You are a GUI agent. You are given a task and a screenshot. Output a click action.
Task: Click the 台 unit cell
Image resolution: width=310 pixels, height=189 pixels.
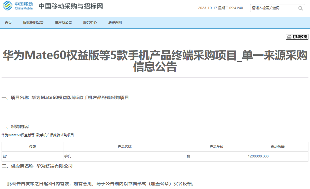216,157
